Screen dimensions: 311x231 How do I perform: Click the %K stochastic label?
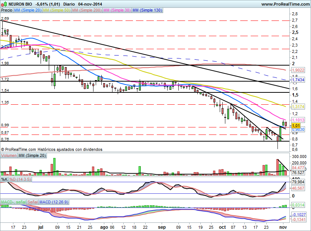pyautogui.click(x=4, y=180)
